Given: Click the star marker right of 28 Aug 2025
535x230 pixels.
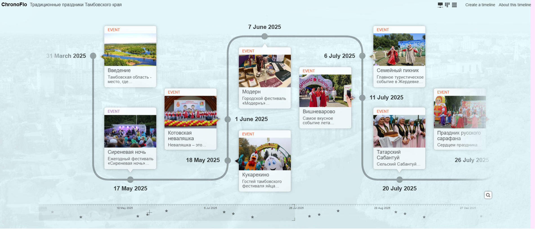Looking at the screenshot, I should pyautogui.click(x=396, y=212).
